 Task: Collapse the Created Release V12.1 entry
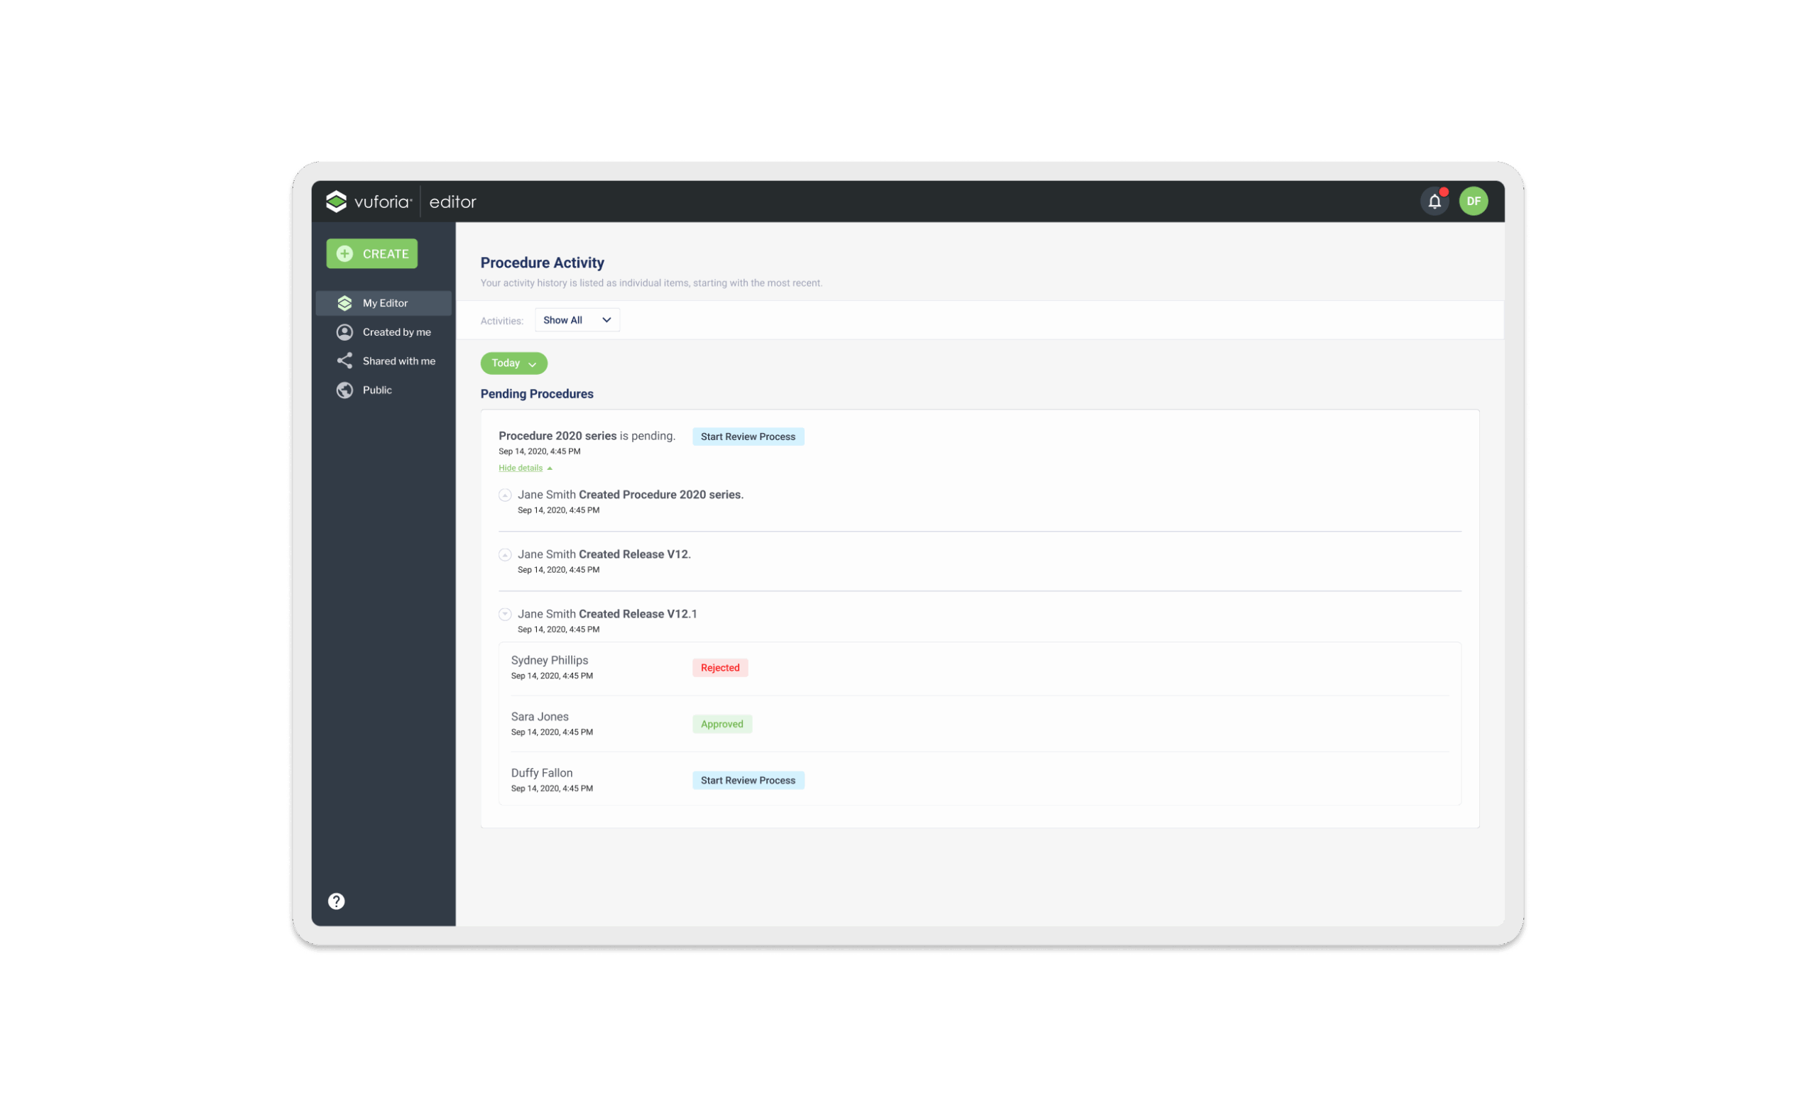pos(505,614)
